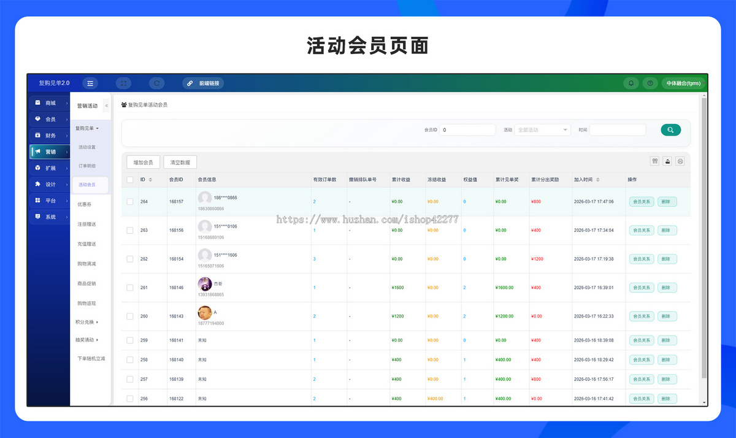Select the 营销 sidebar menu
Screen dimensions: 736x438
[50, 152]
